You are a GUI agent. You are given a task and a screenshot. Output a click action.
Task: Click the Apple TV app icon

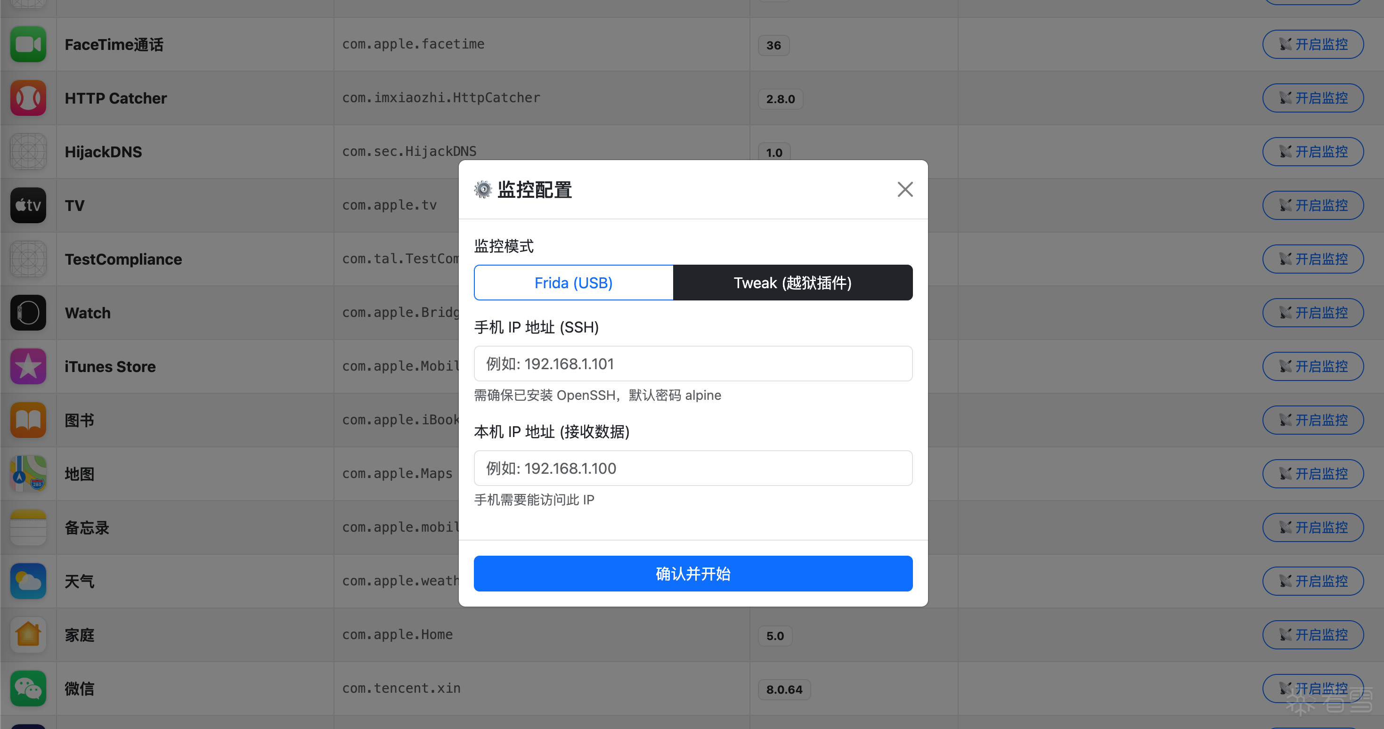(28, 205)
